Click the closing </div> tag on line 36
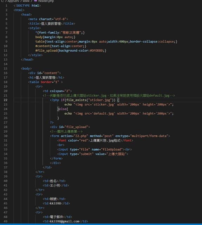 coord(55,163)
